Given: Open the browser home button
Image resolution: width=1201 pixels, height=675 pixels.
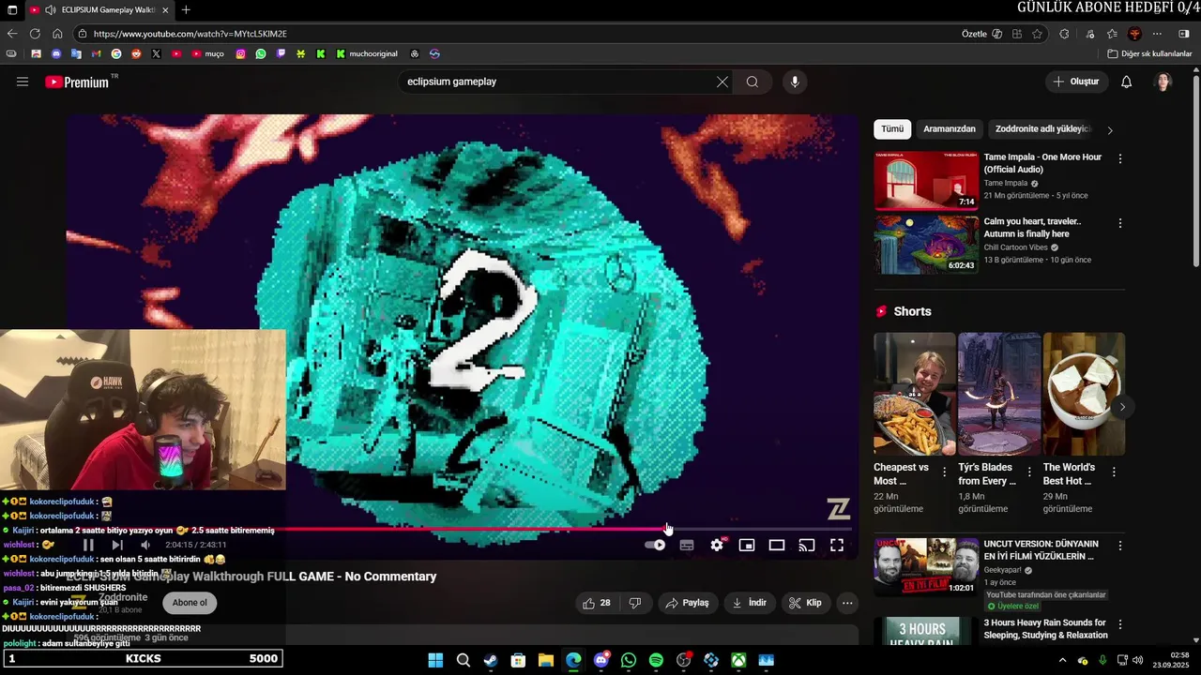Looking at the screenshot, I should point(57,34).
